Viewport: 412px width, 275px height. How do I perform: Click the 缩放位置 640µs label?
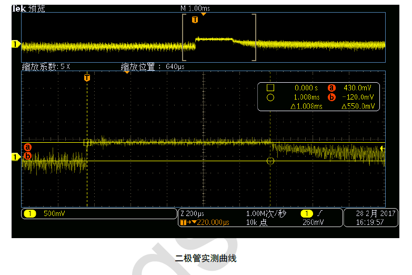(x=153, y=67)
